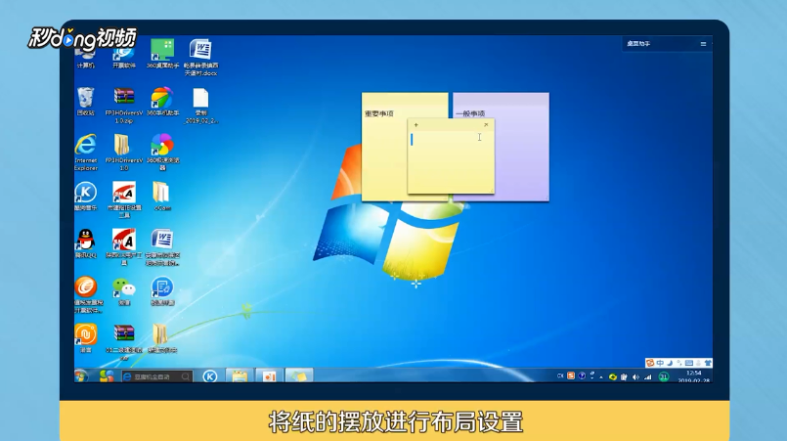Click the CK language indicator in the tray

pyautogui.click(x=560, y=375)
